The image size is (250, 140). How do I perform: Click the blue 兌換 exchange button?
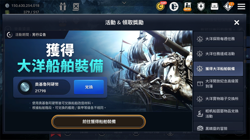89,87
